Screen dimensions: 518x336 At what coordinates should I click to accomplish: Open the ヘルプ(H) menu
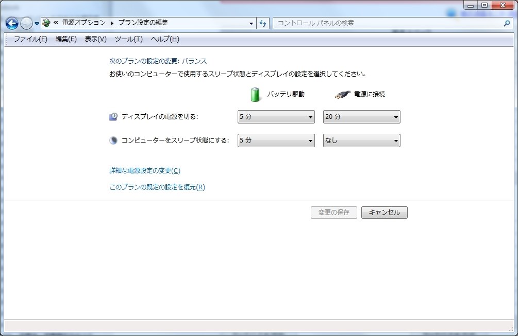pos(165,39)
